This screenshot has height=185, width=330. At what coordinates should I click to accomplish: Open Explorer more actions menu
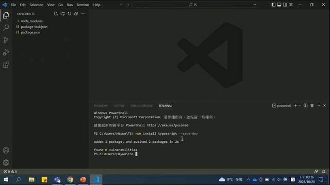(82, 14)
